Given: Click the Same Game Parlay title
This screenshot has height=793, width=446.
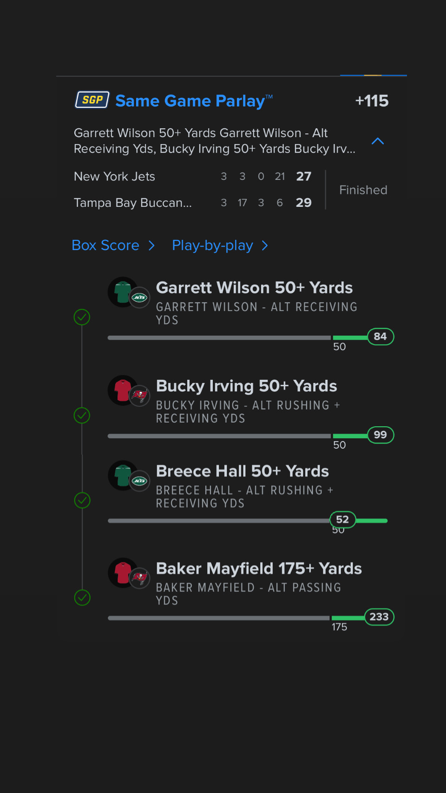Looking at the screenshot, I should point(190,101).
